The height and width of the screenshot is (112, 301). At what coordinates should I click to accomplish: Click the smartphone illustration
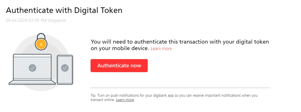(x=65, y=70)
